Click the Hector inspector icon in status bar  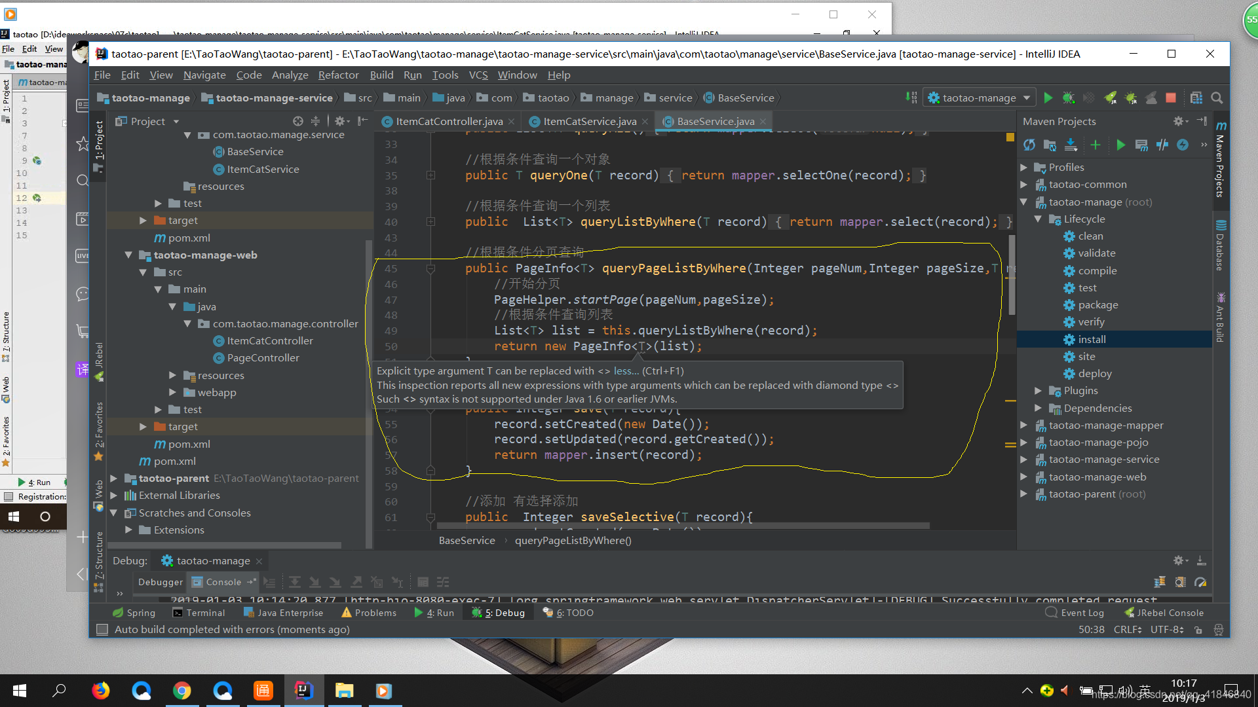(1219, 630)
